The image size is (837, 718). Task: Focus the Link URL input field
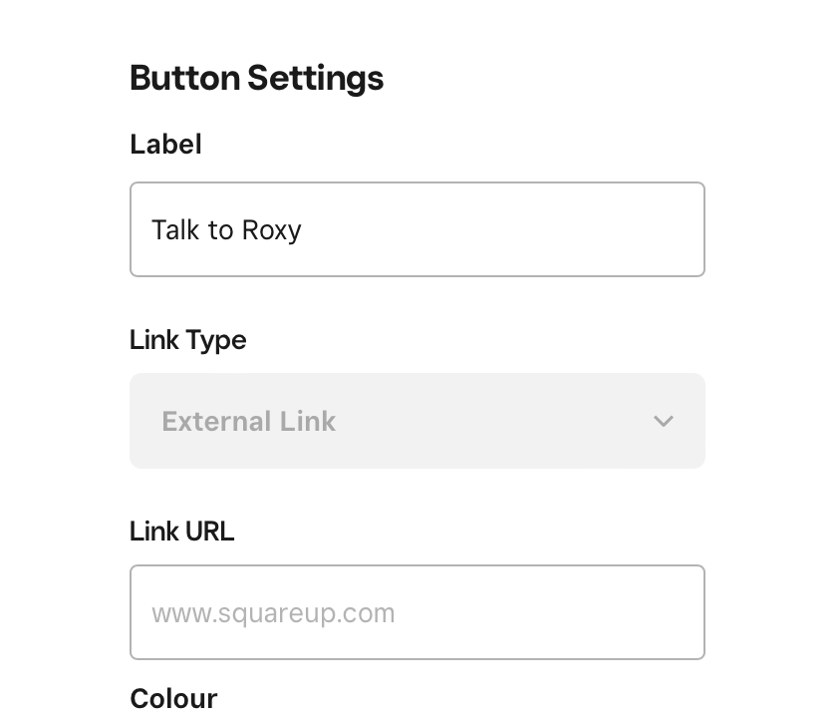click(417, 612)
